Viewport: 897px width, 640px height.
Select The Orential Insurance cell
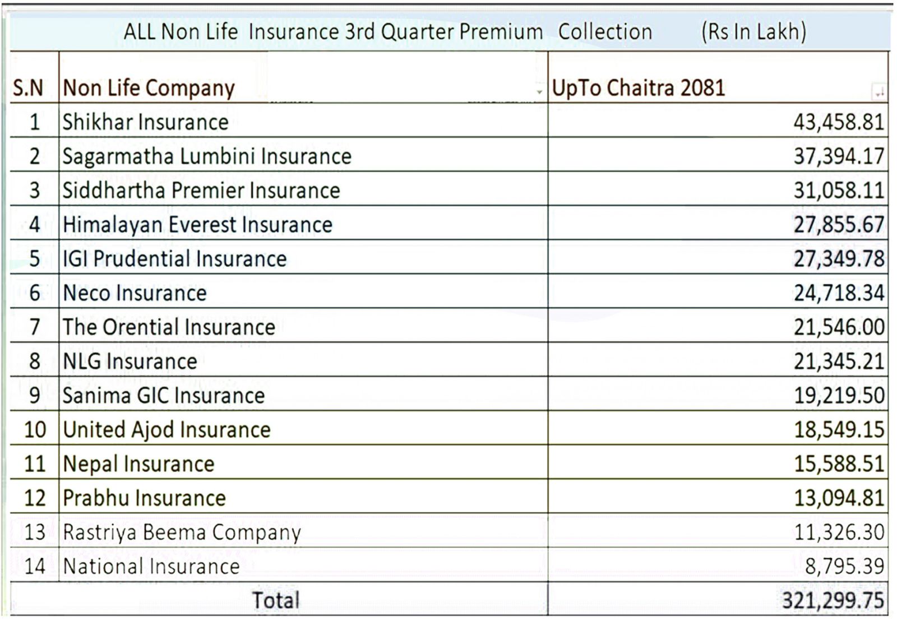tap(169, 327)
